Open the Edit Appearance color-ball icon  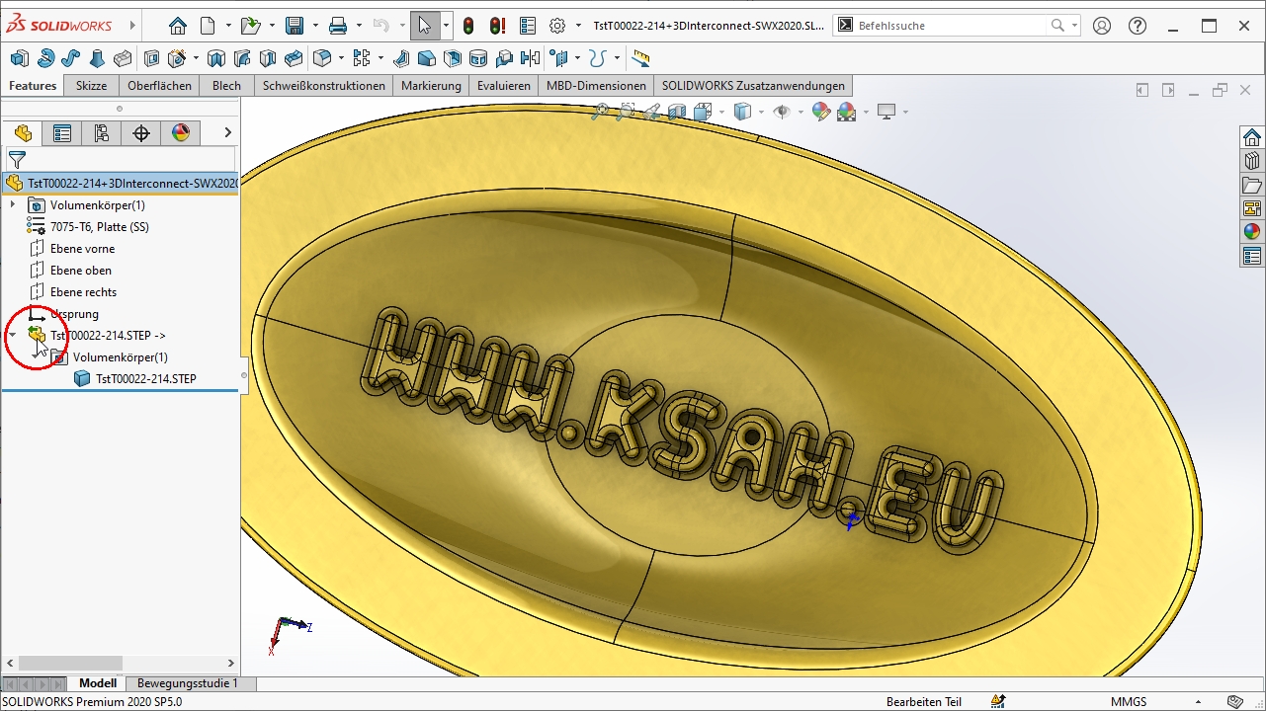(x=820, y=112)
